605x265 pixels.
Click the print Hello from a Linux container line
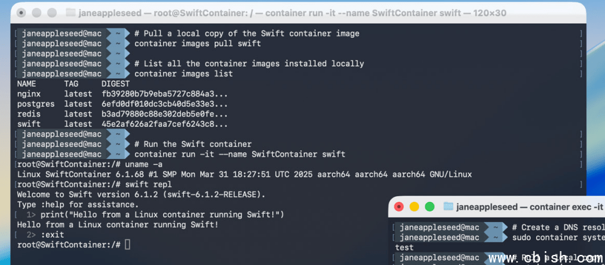[162, 215]
